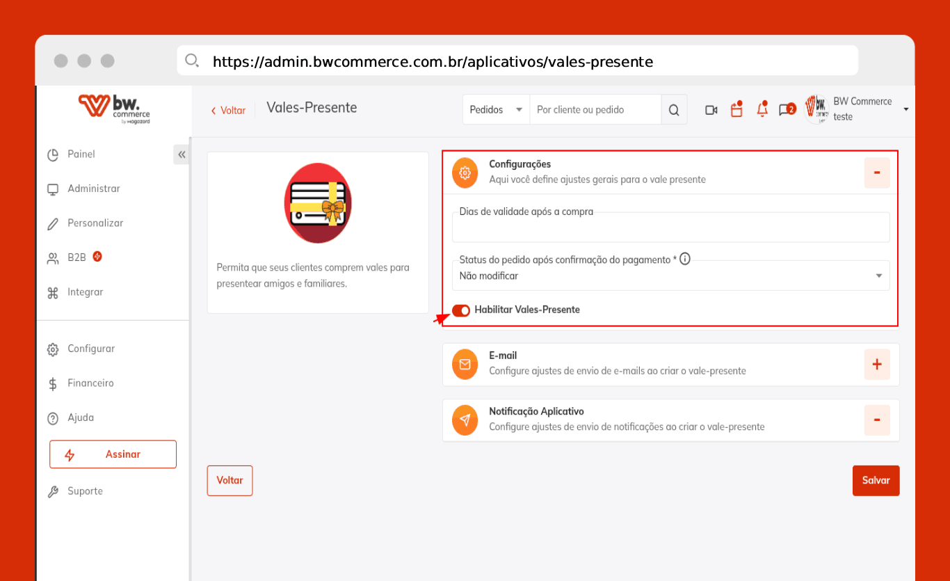Collapse sidebar with double chevron icon

[182, 154]
